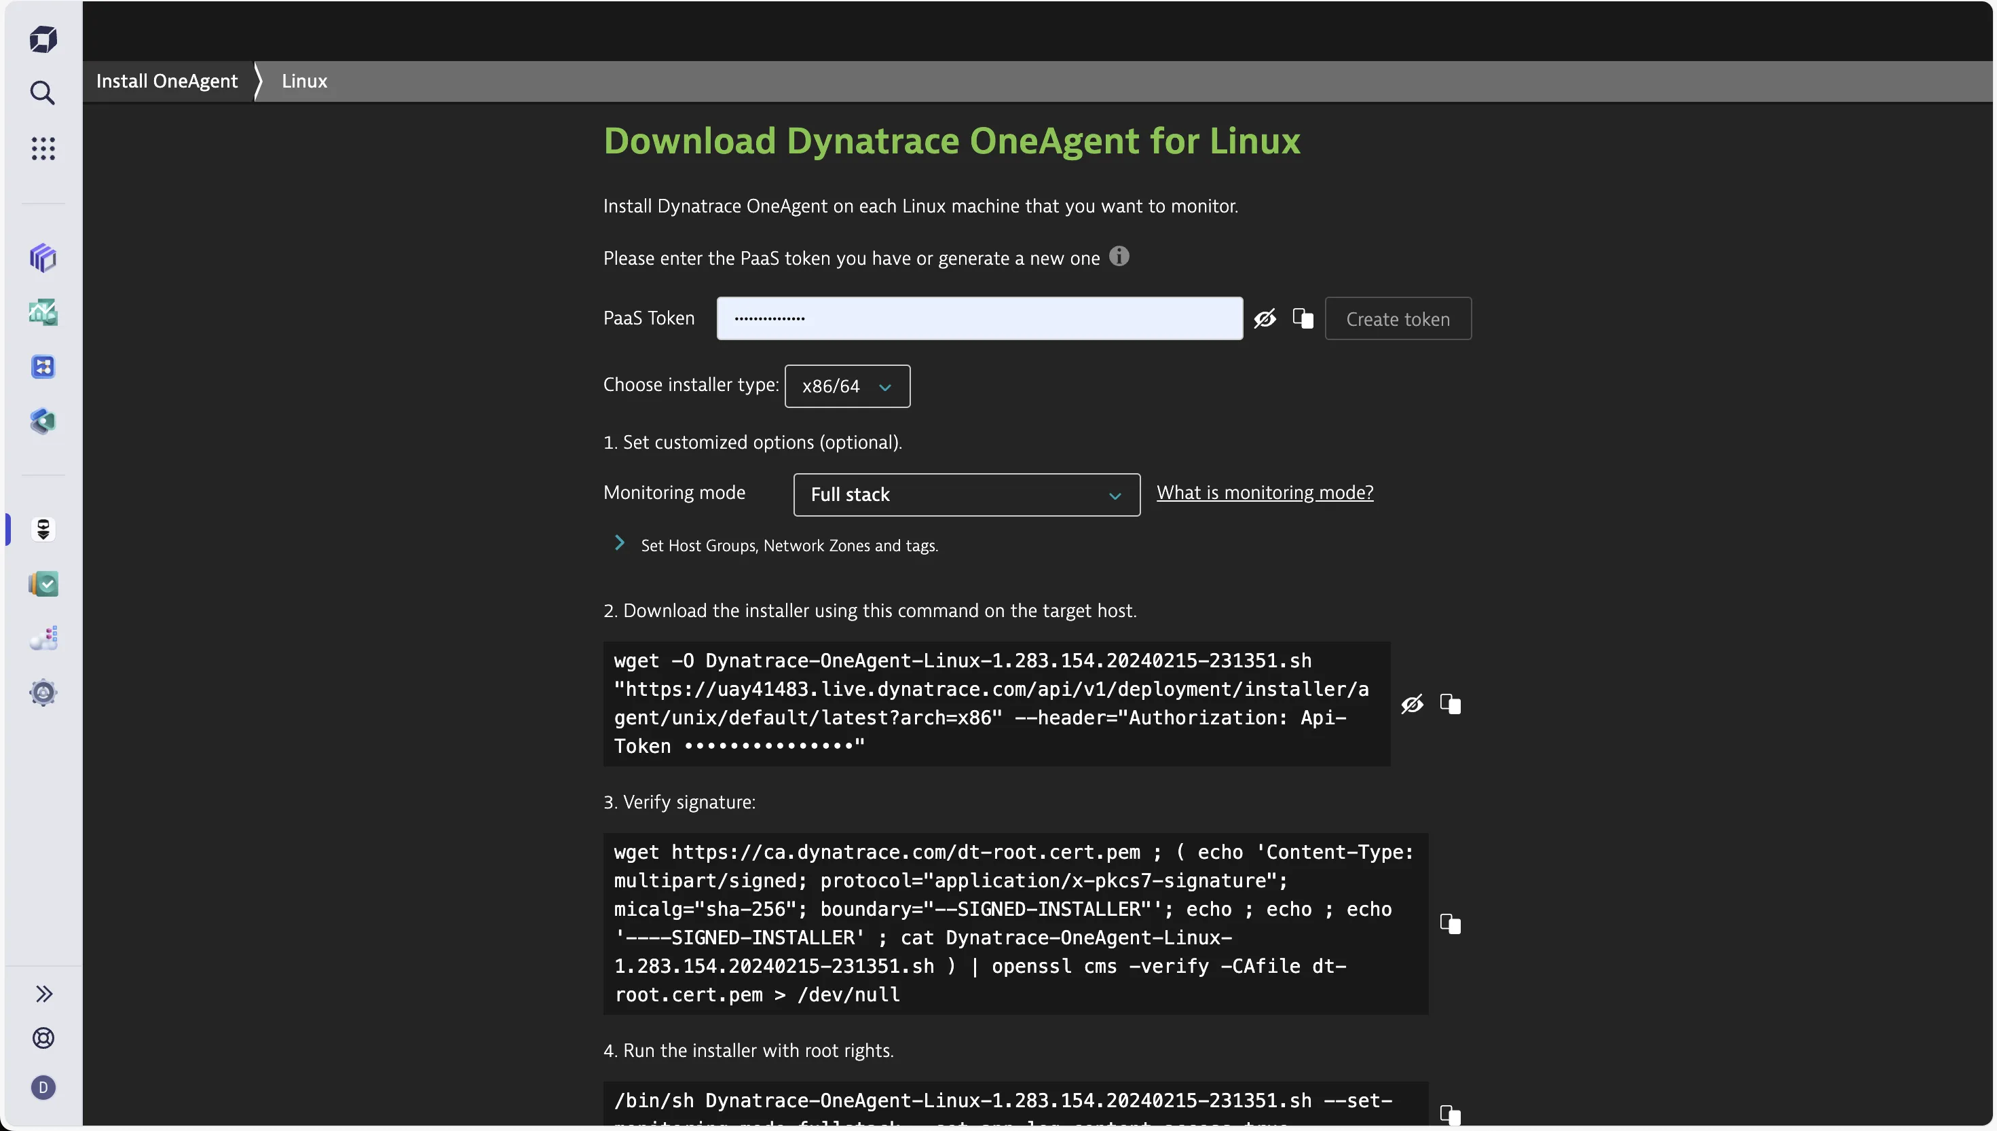The width and height of the screenshot is (1997, 1131).
Task: Select the Linux breadcrumb item
Action: pyautogui.click(x=303, y=81)
